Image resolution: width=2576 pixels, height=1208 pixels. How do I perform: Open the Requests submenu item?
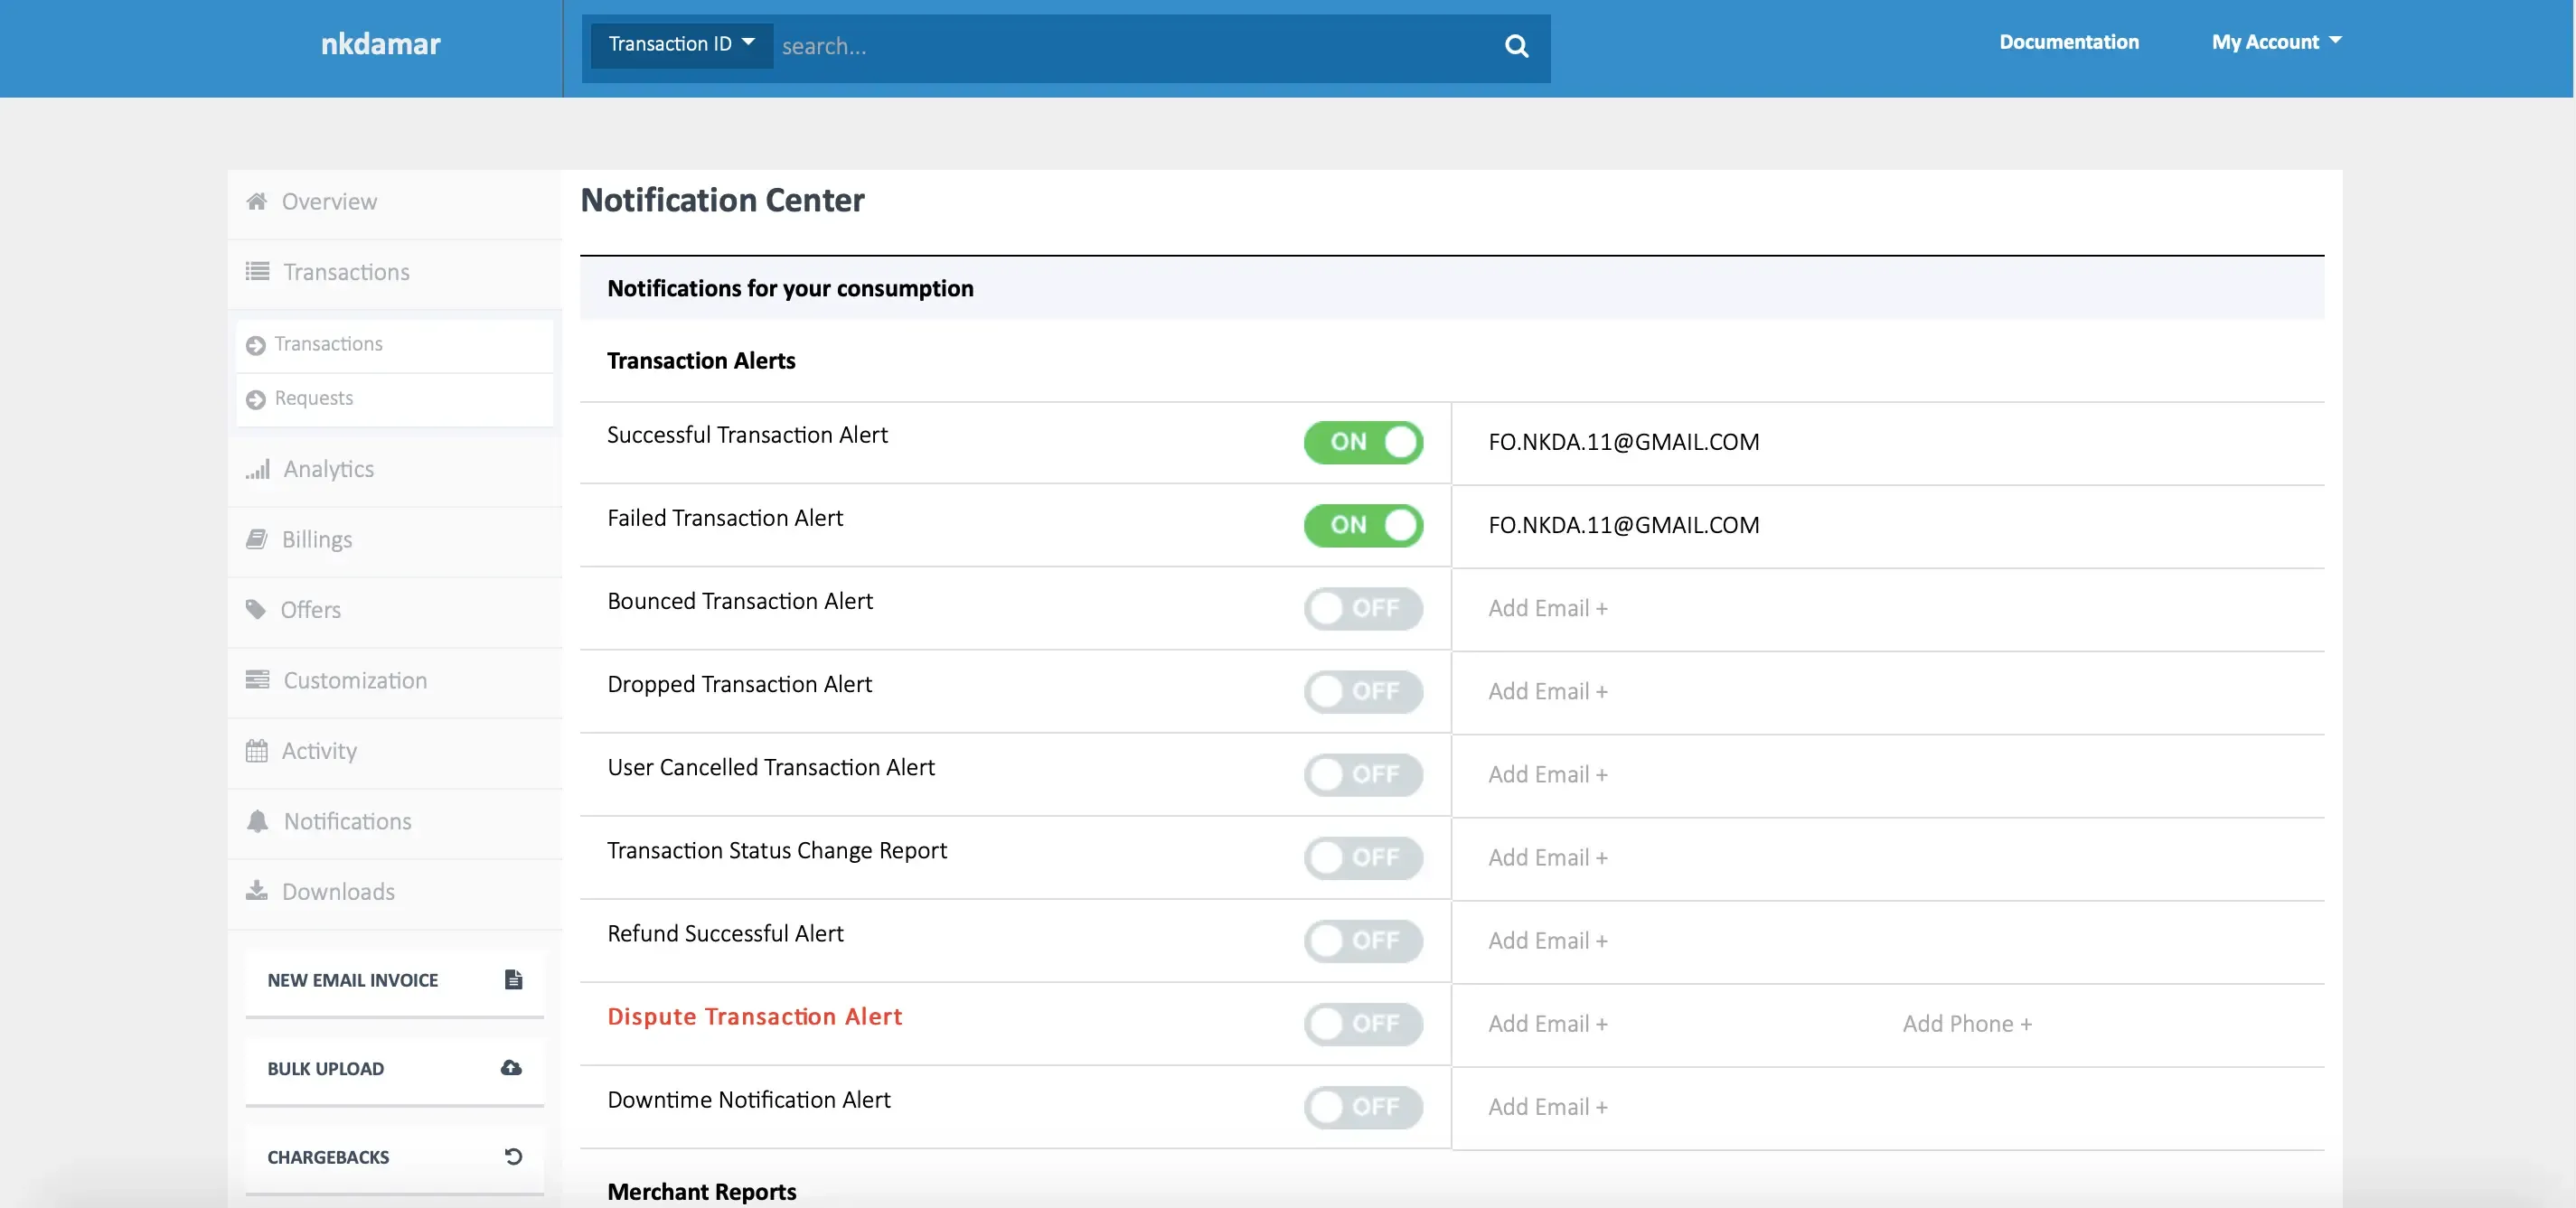314,398
